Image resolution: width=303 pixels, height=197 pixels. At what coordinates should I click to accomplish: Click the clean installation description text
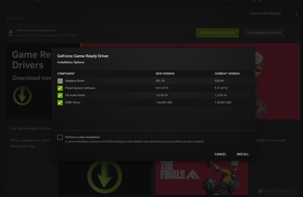point(134,142)
